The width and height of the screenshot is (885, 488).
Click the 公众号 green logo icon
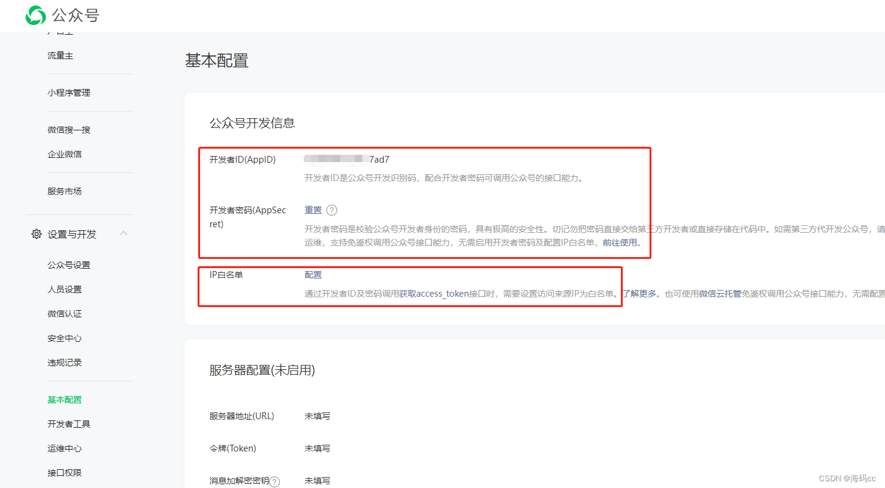(x=35, y=15)
